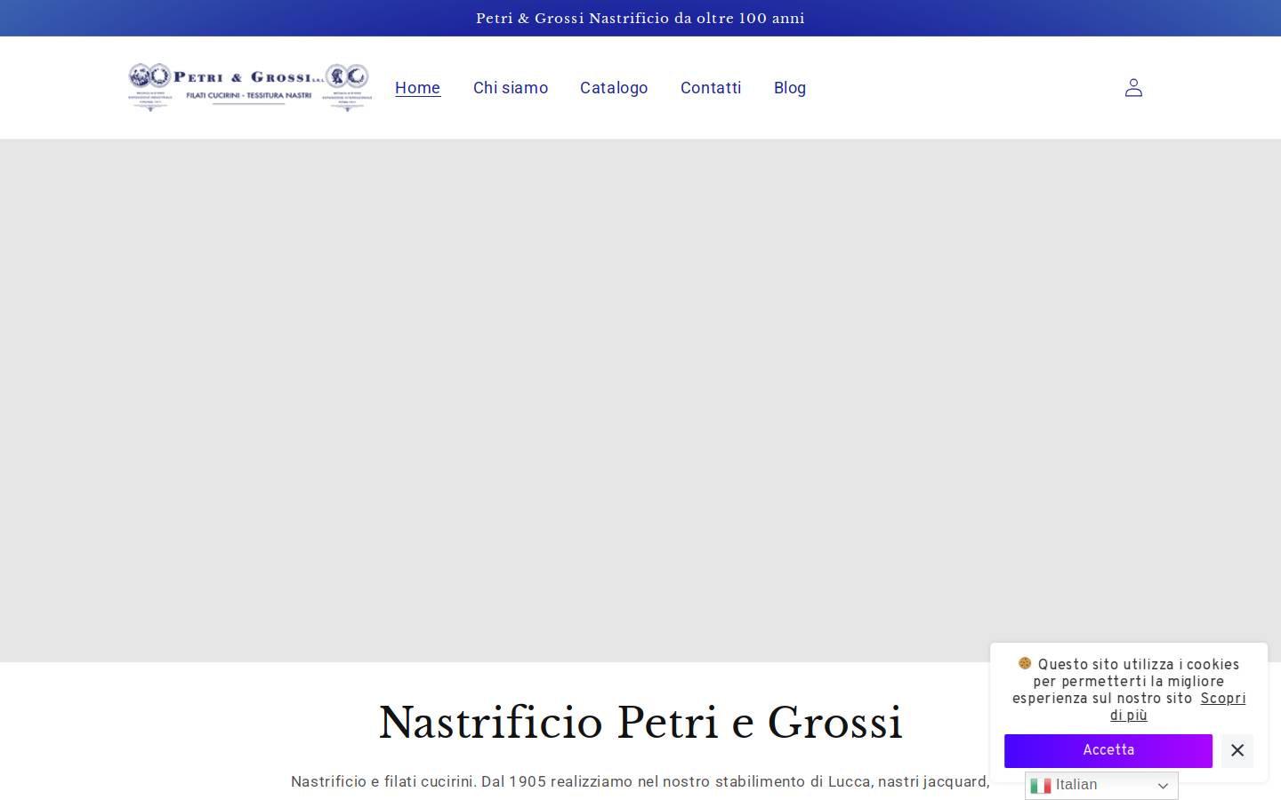Go to the Home menu item

click(x=418, y=87)
